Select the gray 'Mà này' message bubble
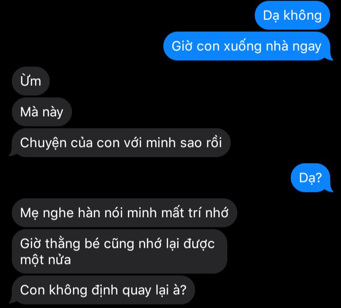The width and height of the screenshot is (341, 308). coord(42,112)
